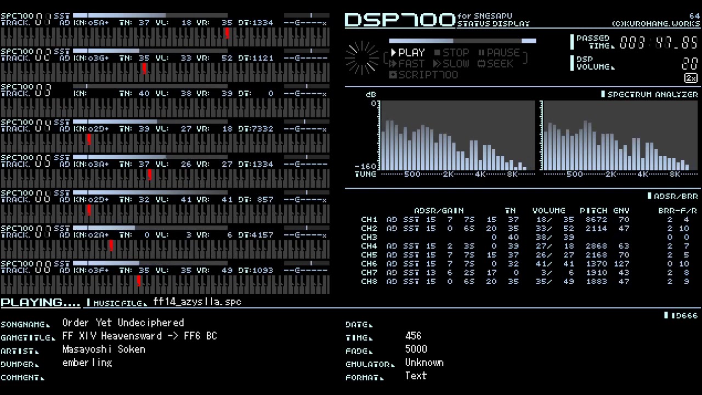Click the SLOW playback indicator

point(451,64)
